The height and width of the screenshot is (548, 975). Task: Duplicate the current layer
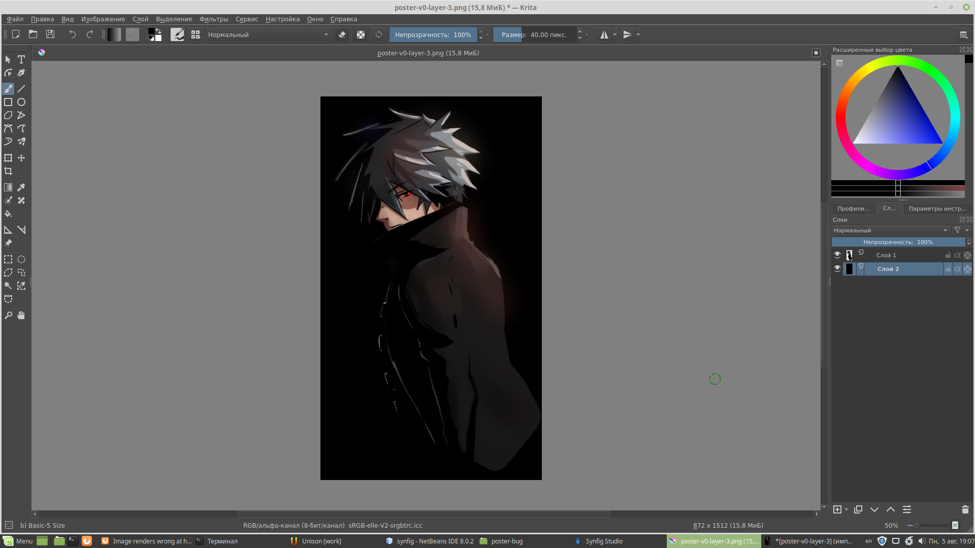pyautogui.click(x=858, y=509)
